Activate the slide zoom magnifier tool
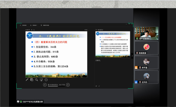Viewport: 176px width, 107px height. tap(36, 80)
